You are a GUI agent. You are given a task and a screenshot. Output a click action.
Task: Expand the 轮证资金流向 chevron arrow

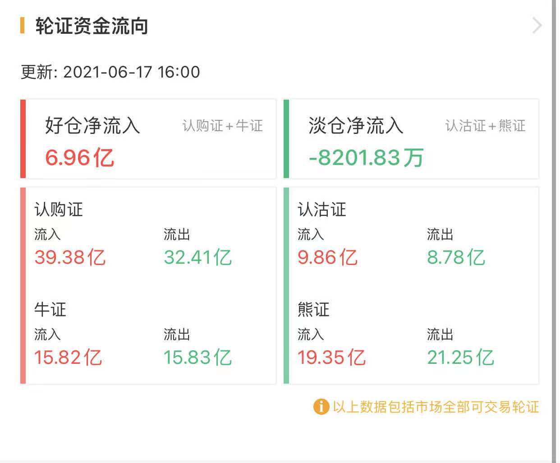pyautogui.click(x=537, y=26)
